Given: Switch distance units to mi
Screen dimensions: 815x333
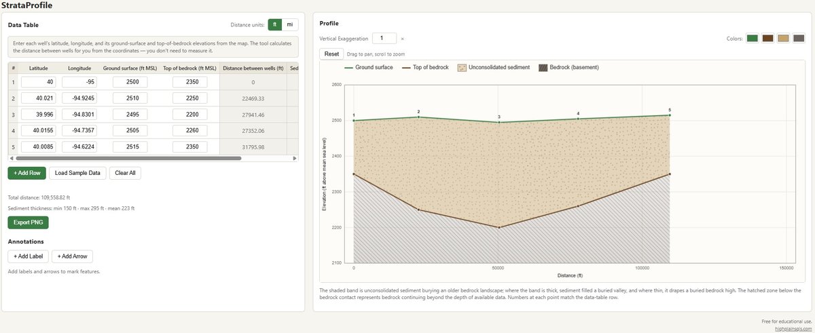Looking at the screenshot, I should [290, 24].
